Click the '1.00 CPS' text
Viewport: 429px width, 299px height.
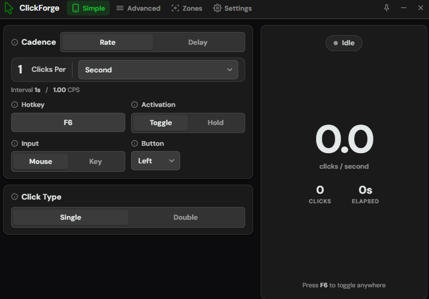[66, 90]
